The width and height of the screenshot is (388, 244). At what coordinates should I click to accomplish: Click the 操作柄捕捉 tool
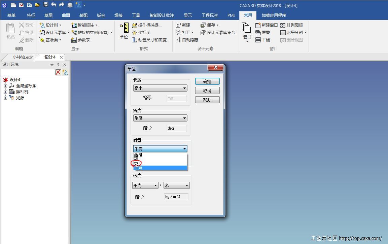click(x=147, y=25)
